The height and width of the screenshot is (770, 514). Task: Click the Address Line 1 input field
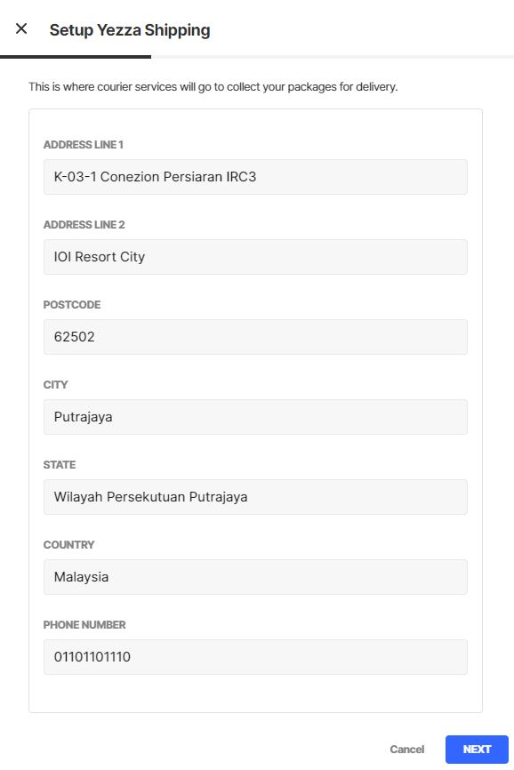coord(255,177)
